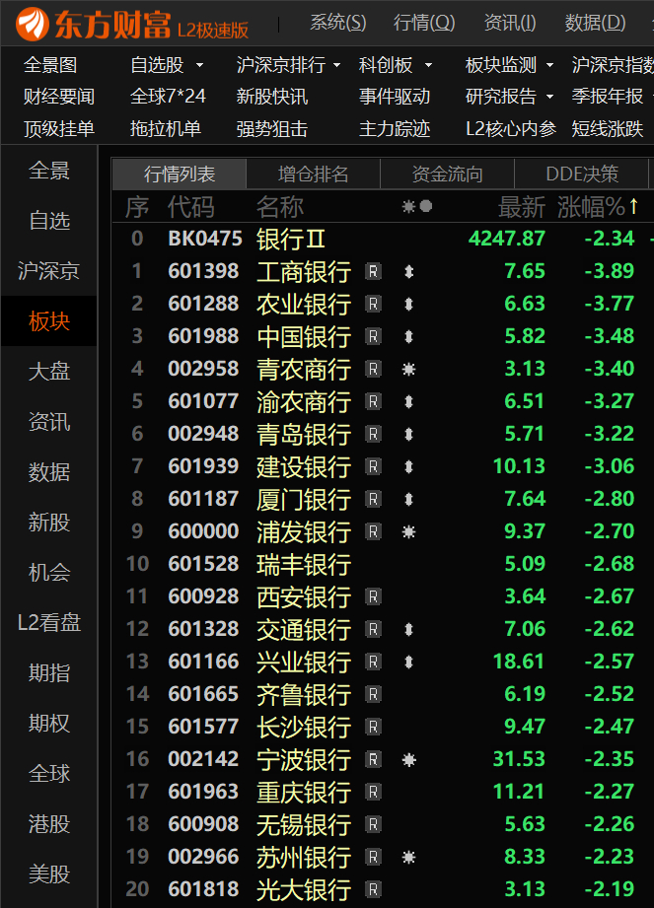Click the R badge next to 西安银行

click(373, 596)
